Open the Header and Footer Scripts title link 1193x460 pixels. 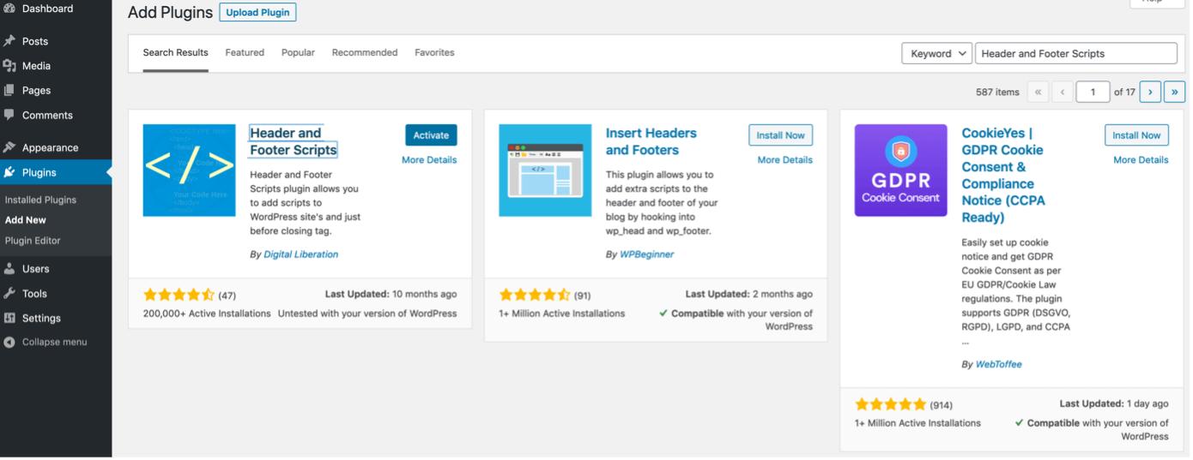[293, 141]
